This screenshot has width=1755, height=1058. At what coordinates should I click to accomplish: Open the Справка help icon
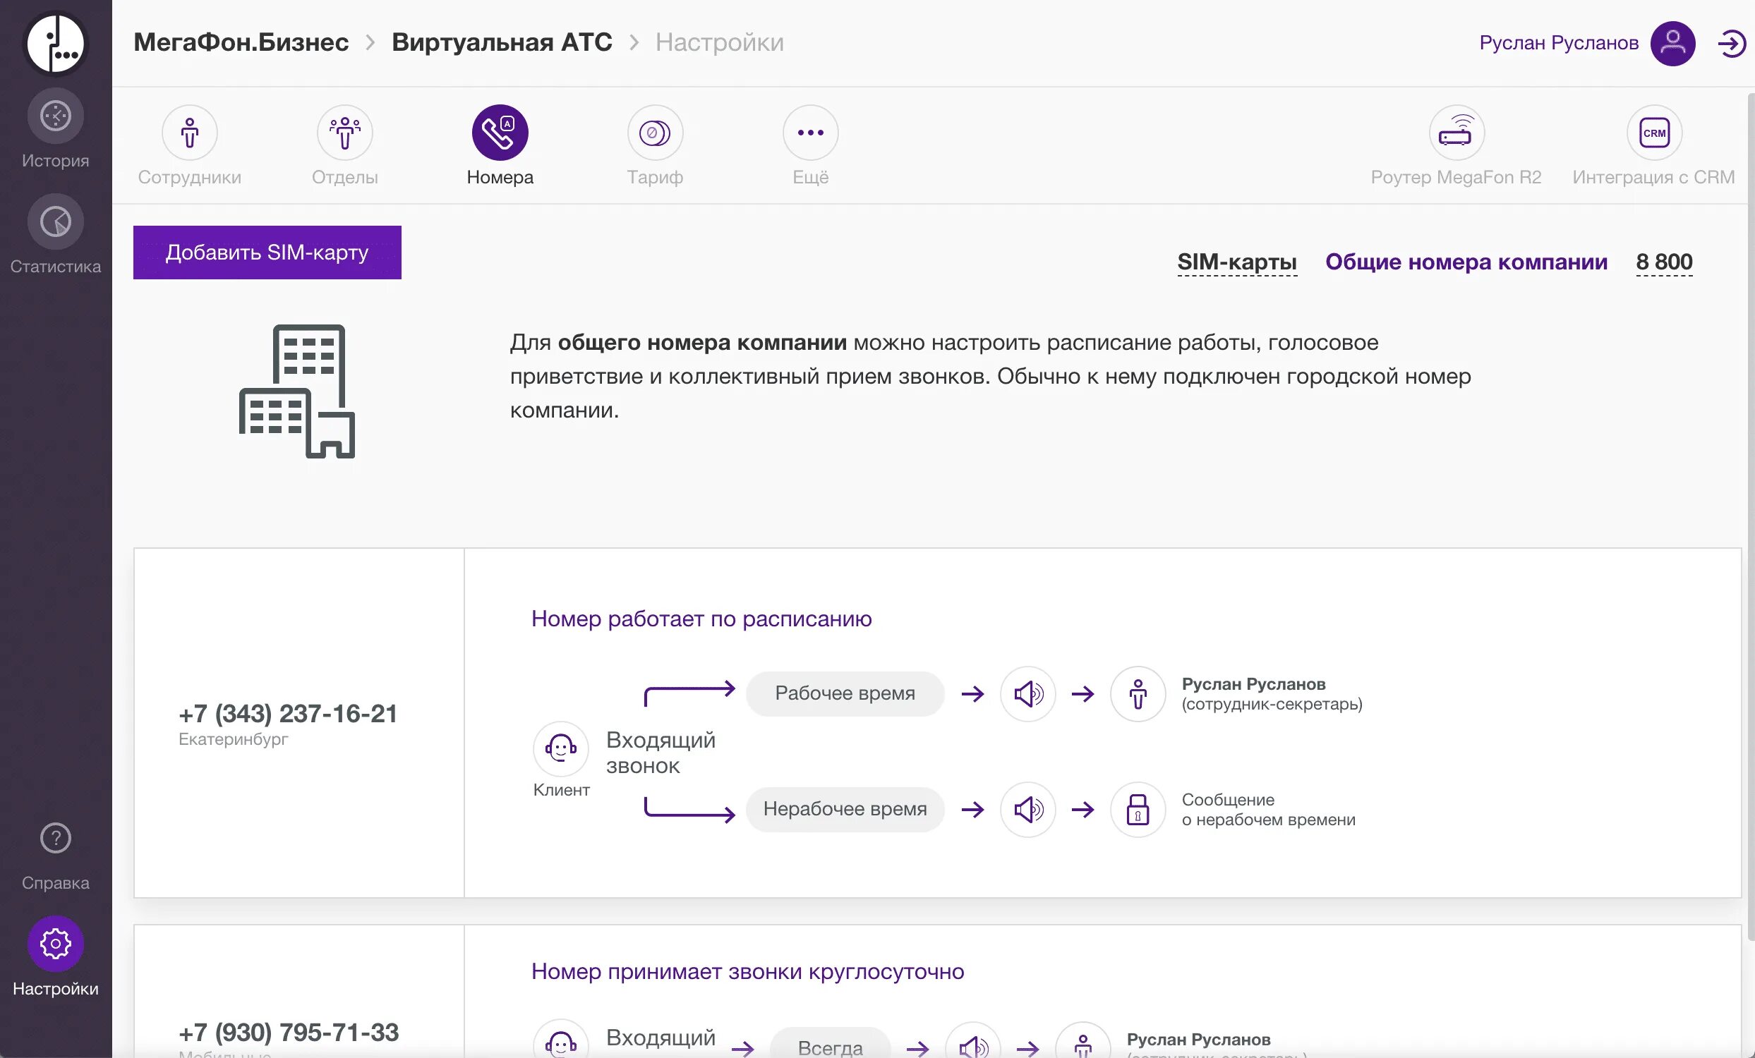(x=56, y=838)
